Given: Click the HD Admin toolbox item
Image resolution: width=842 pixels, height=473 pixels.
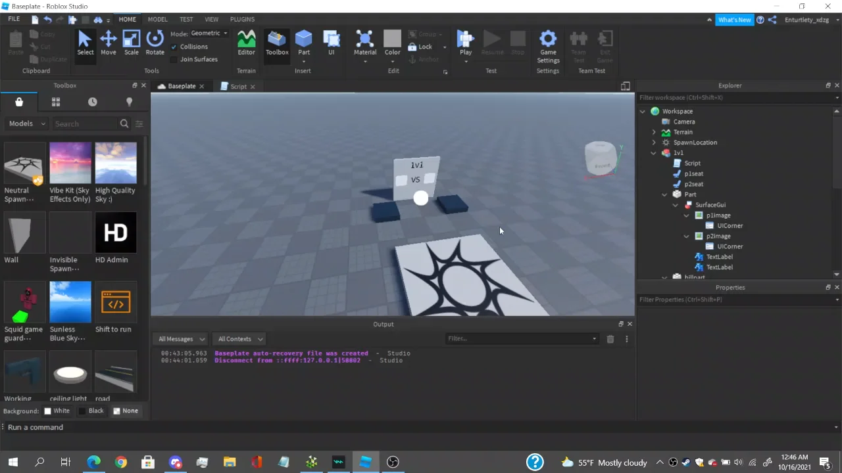Looking at the screenshot, I should coord(116,238).
